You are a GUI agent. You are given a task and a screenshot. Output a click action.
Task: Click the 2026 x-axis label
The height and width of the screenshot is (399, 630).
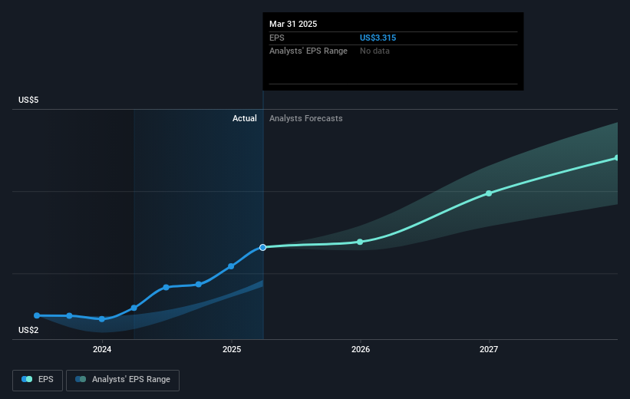pyautogui.click(x=361, y=349)
